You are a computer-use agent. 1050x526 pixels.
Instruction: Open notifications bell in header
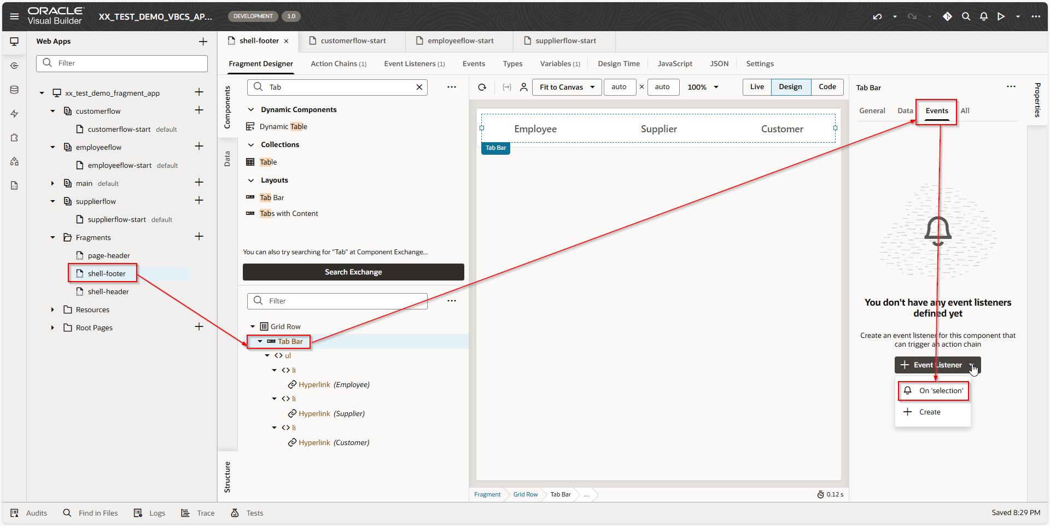[984, 16]
